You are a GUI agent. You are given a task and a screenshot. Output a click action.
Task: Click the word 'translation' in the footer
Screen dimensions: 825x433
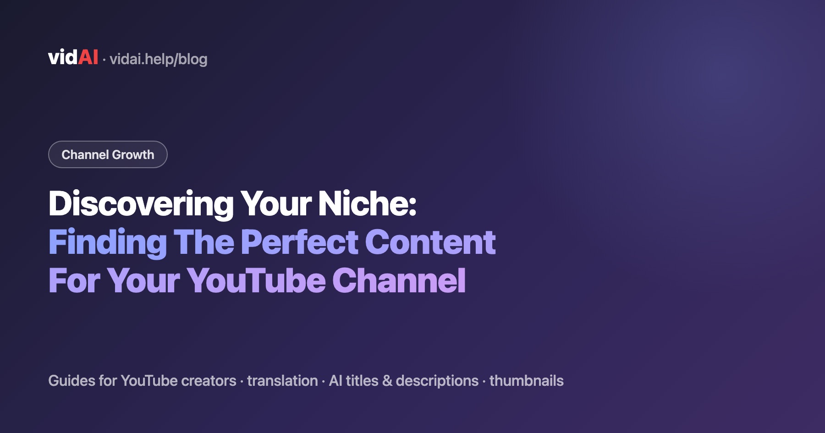click(x=282, y=381)
